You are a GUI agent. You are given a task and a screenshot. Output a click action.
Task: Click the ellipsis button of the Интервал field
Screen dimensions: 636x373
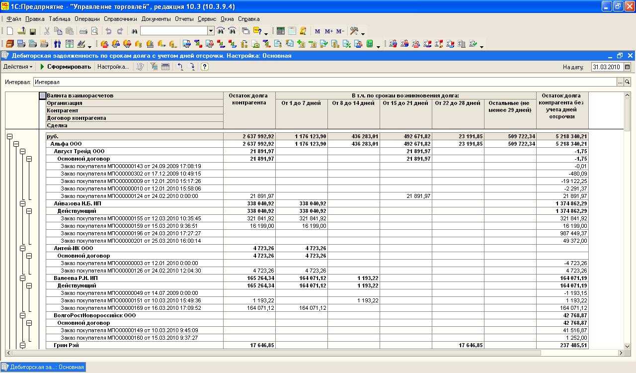pyautogui.click(x=620, y=82)
